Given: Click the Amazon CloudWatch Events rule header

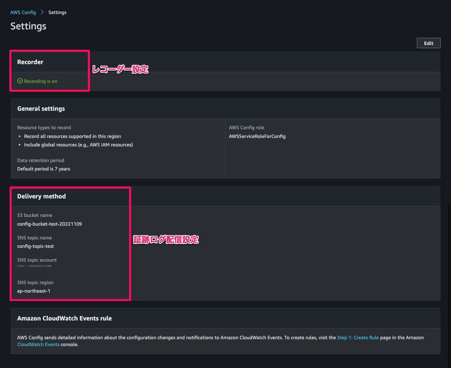Looking at the screenshot, I should [x=64, y=318].
